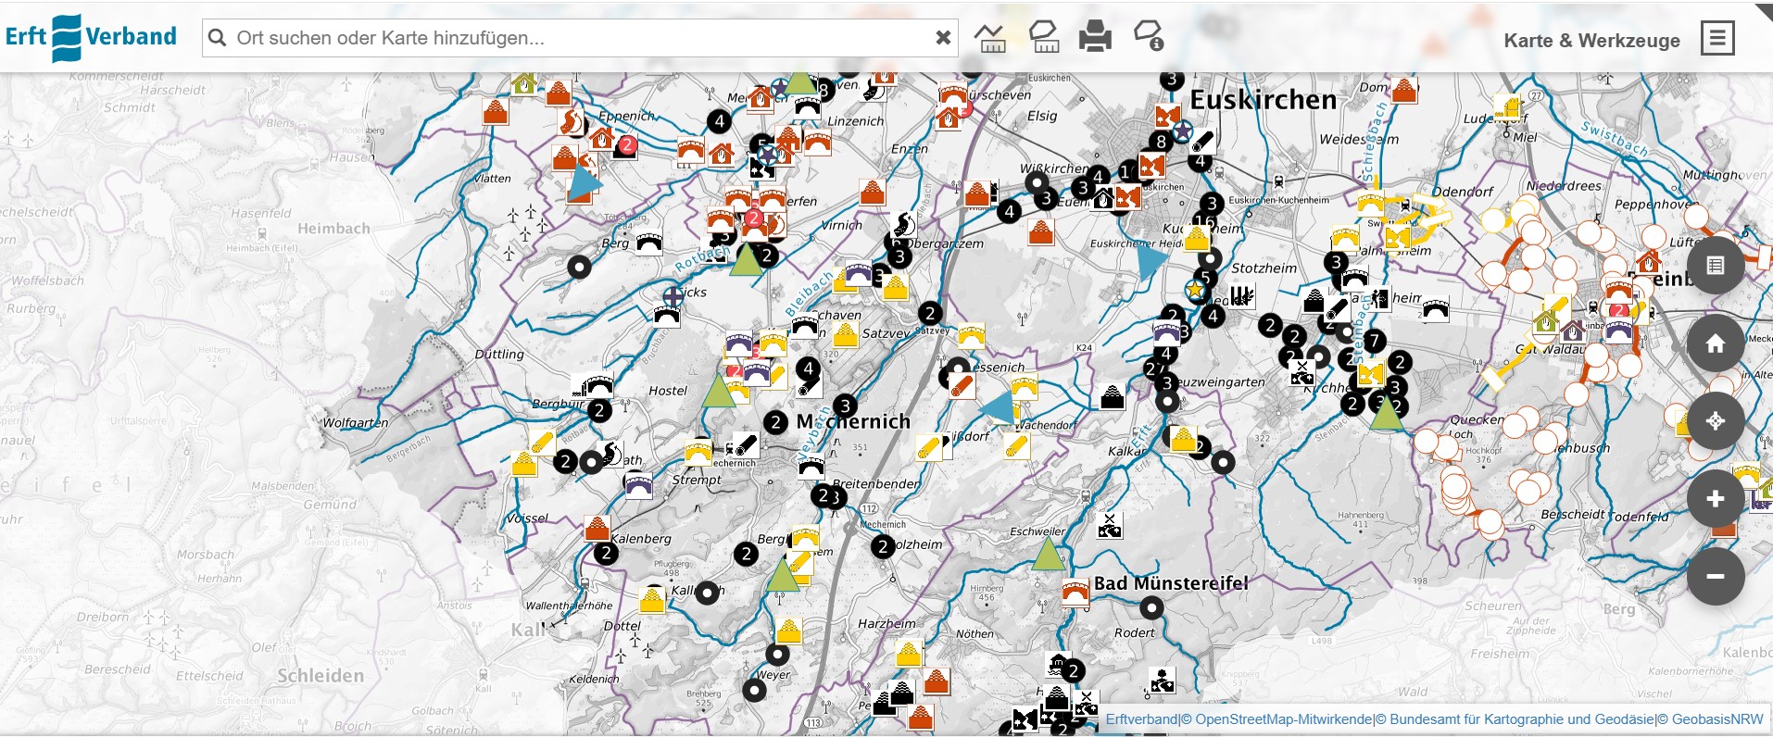Viewport: 1773px width, 737px height.
Task: Select orange mound icon at Kalenberg
Action: [x=597, y=529]
